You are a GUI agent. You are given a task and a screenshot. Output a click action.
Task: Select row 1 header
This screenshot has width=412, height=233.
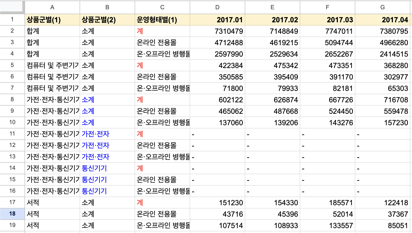coord(12,20)
